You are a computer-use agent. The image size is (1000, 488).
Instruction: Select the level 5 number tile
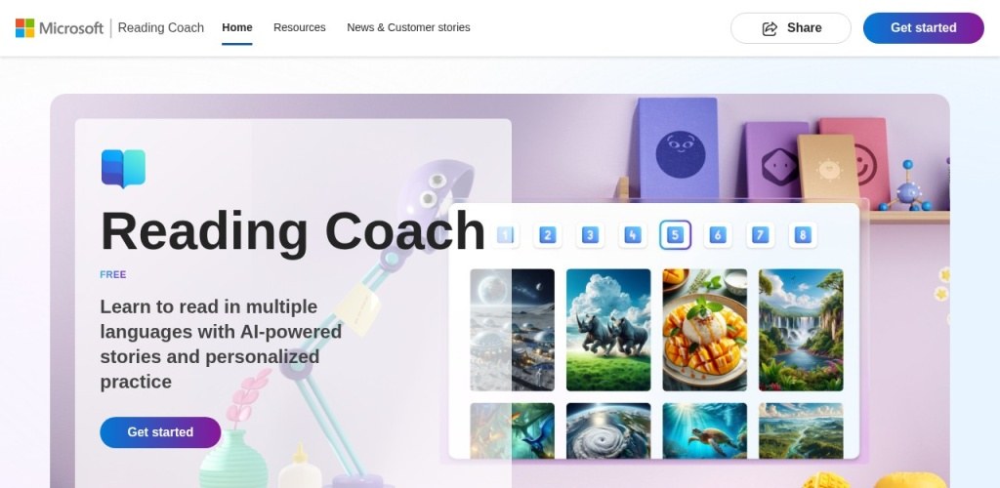pos(676,235)
